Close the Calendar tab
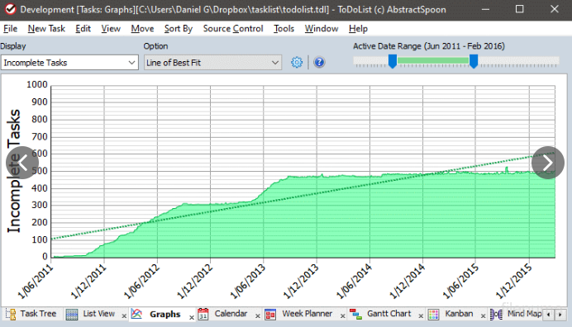This screenshot has height=327, width=572. click(x=257, y=315)
